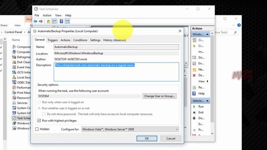Toggle Do not store password checkbox
Screen dimensions: 267x150
[x=44, y=114]
